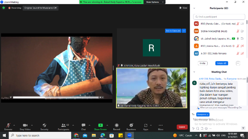The width and height of the screenshot is (248, 139).
Task: Click recording indicator icon beside PDD_Annisa
Action: point(233,46)
